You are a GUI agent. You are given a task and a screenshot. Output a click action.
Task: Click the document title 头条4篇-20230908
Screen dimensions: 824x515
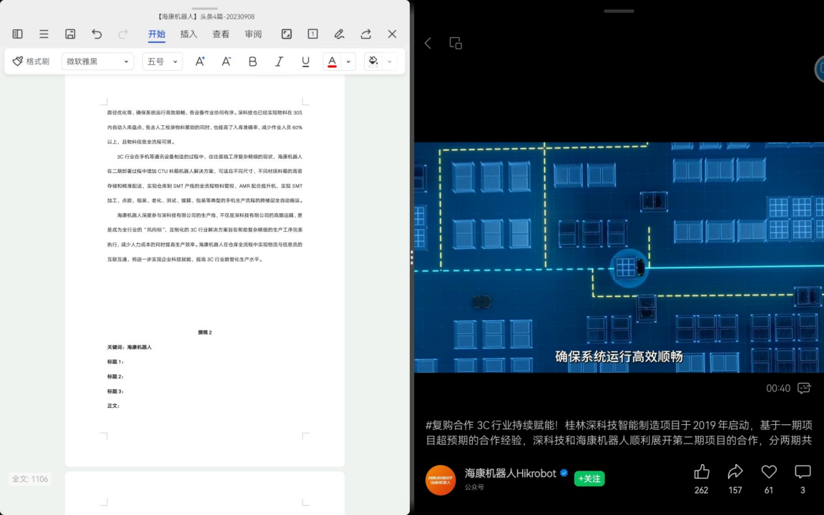227,17
